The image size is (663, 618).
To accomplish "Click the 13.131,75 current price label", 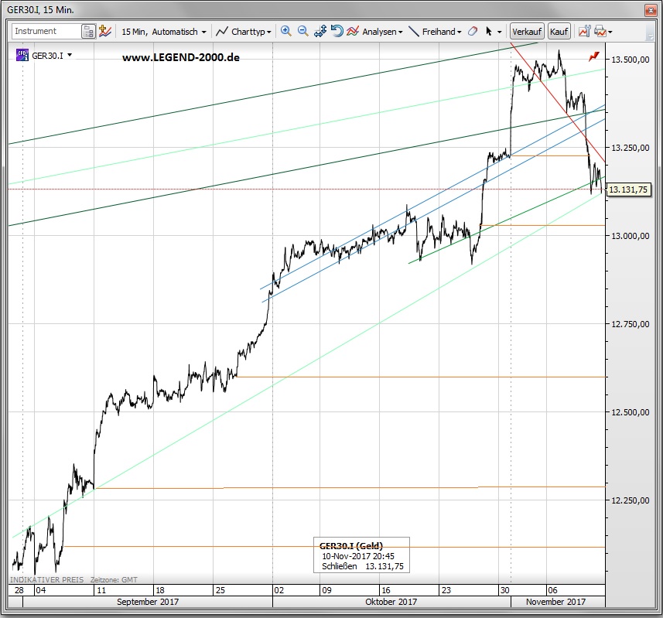I will [628, 189].
